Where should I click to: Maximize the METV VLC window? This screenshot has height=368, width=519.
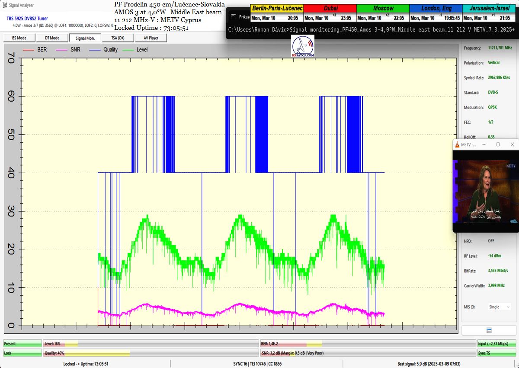click(498, 144)
